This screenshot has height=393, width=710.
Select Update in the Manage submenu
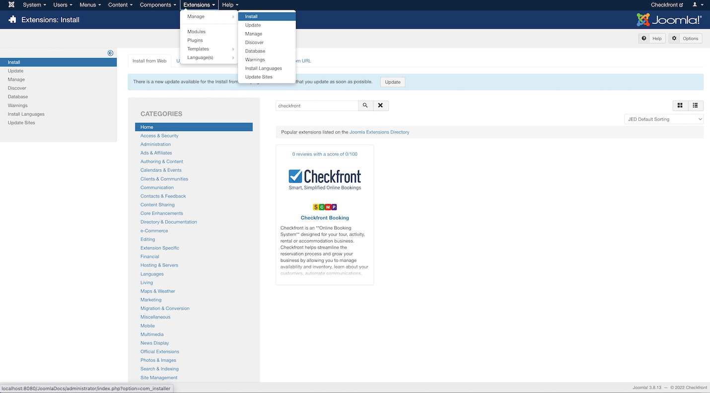tap(267, 25)
